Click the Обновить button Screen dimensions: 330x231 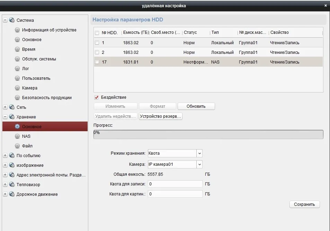(x=196, y=106)
